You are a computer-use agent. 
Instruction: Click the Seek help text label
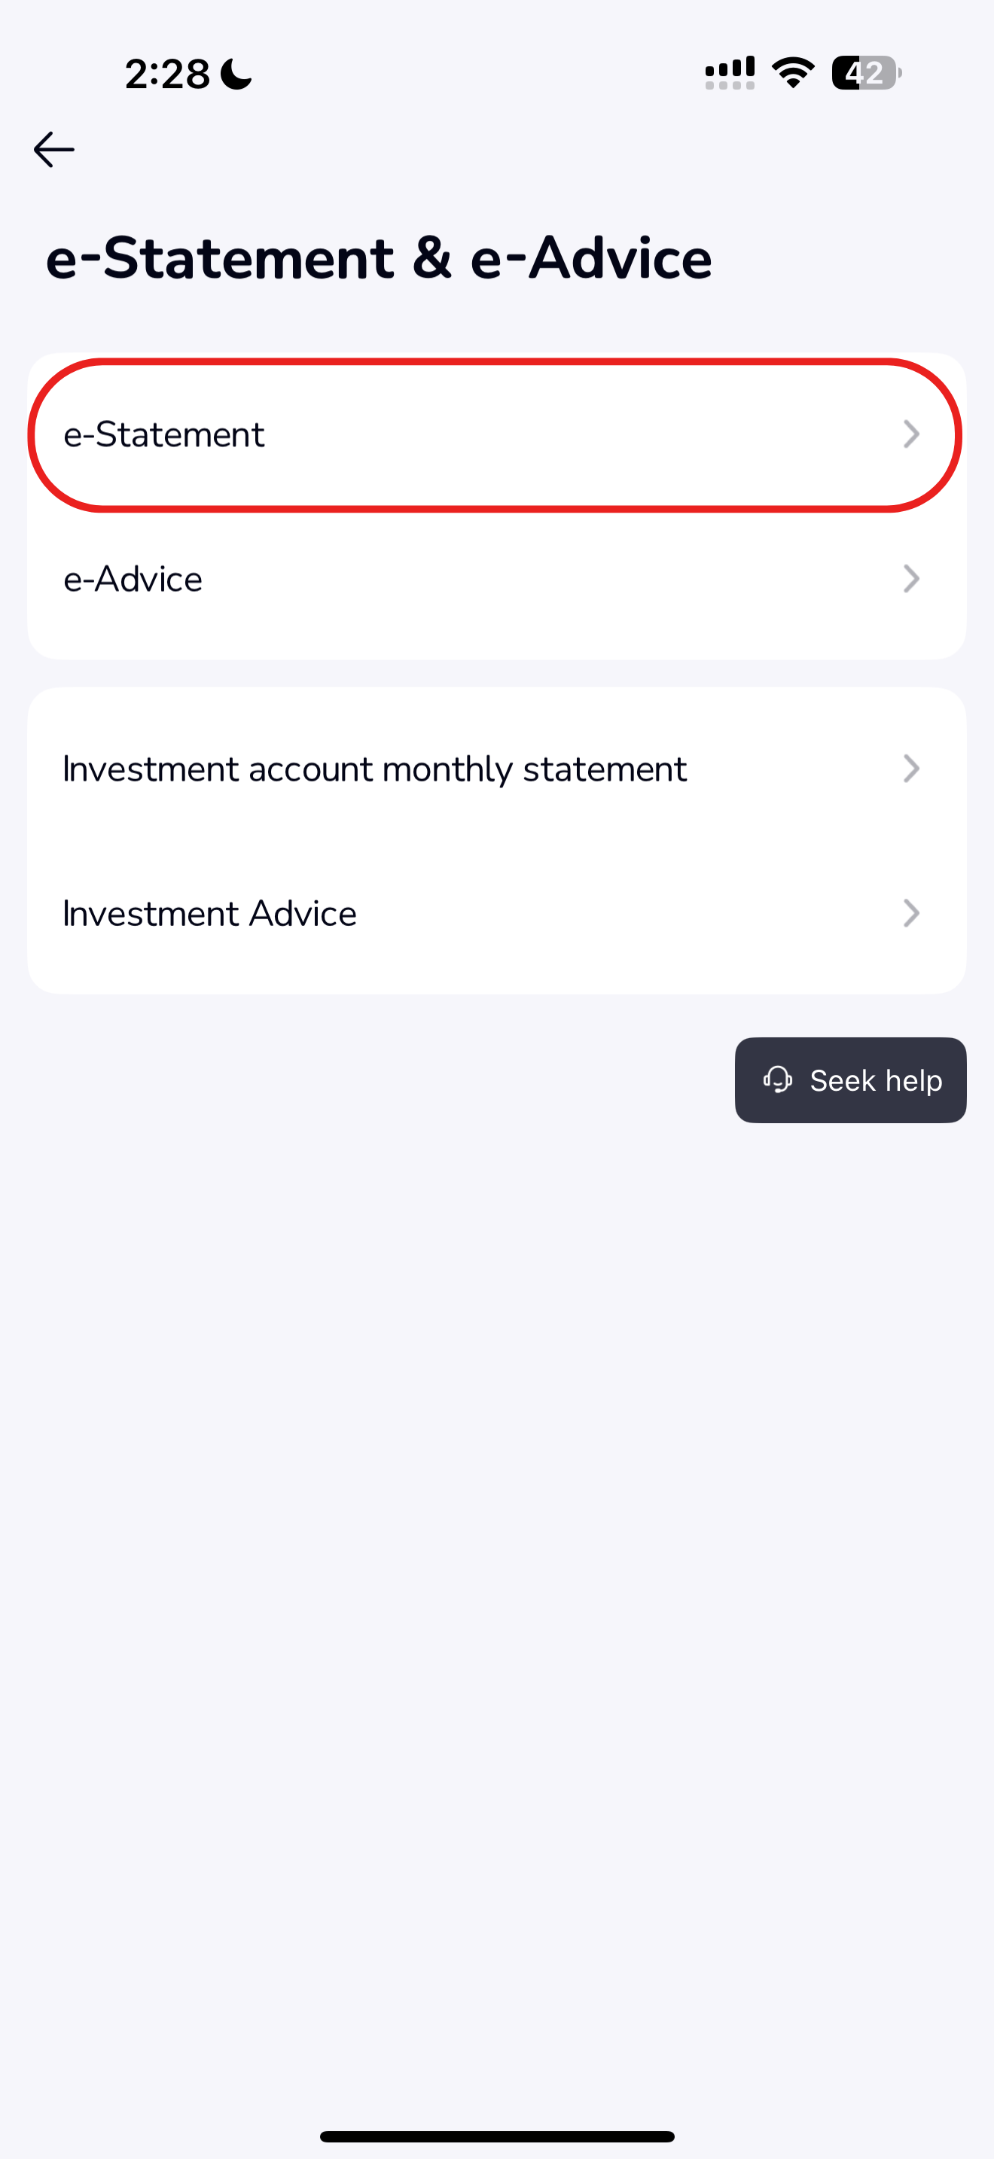(x=876, y=1080)
